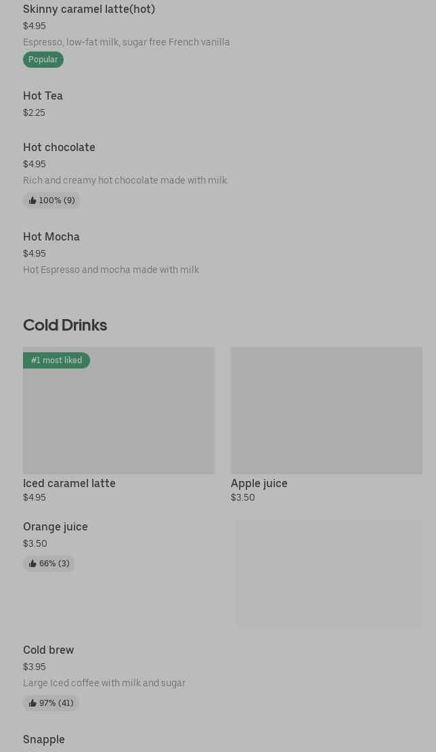Select the Orange juice item
The image size is (436, 752).
[56, 527]
